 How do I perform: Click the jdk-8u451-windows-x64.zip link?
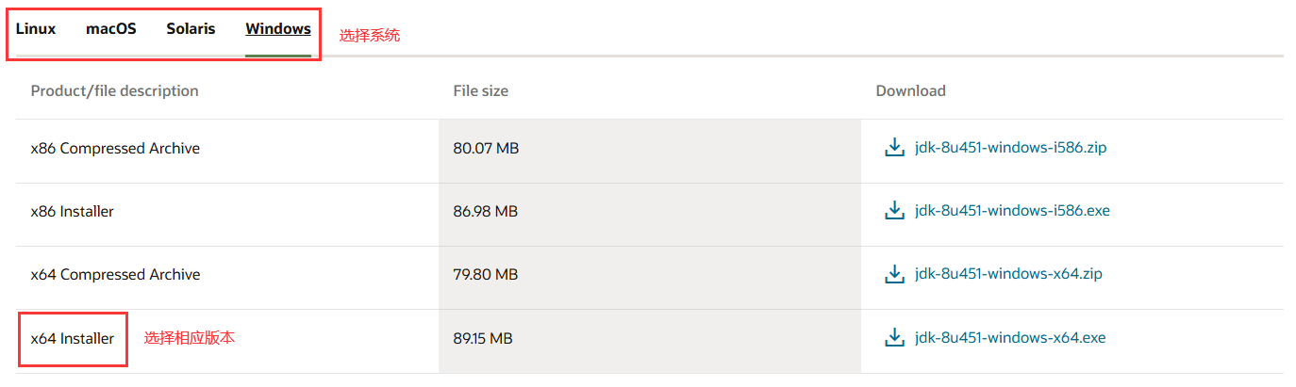tap(1008, 274)
